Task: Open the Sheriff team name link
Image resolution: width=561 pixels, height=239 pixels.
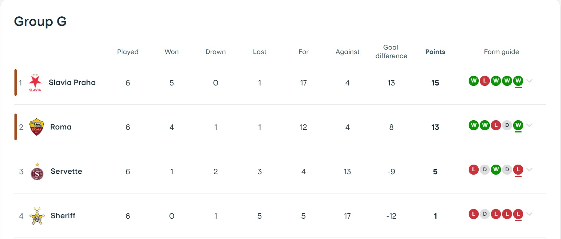Action: pos(63,216)
